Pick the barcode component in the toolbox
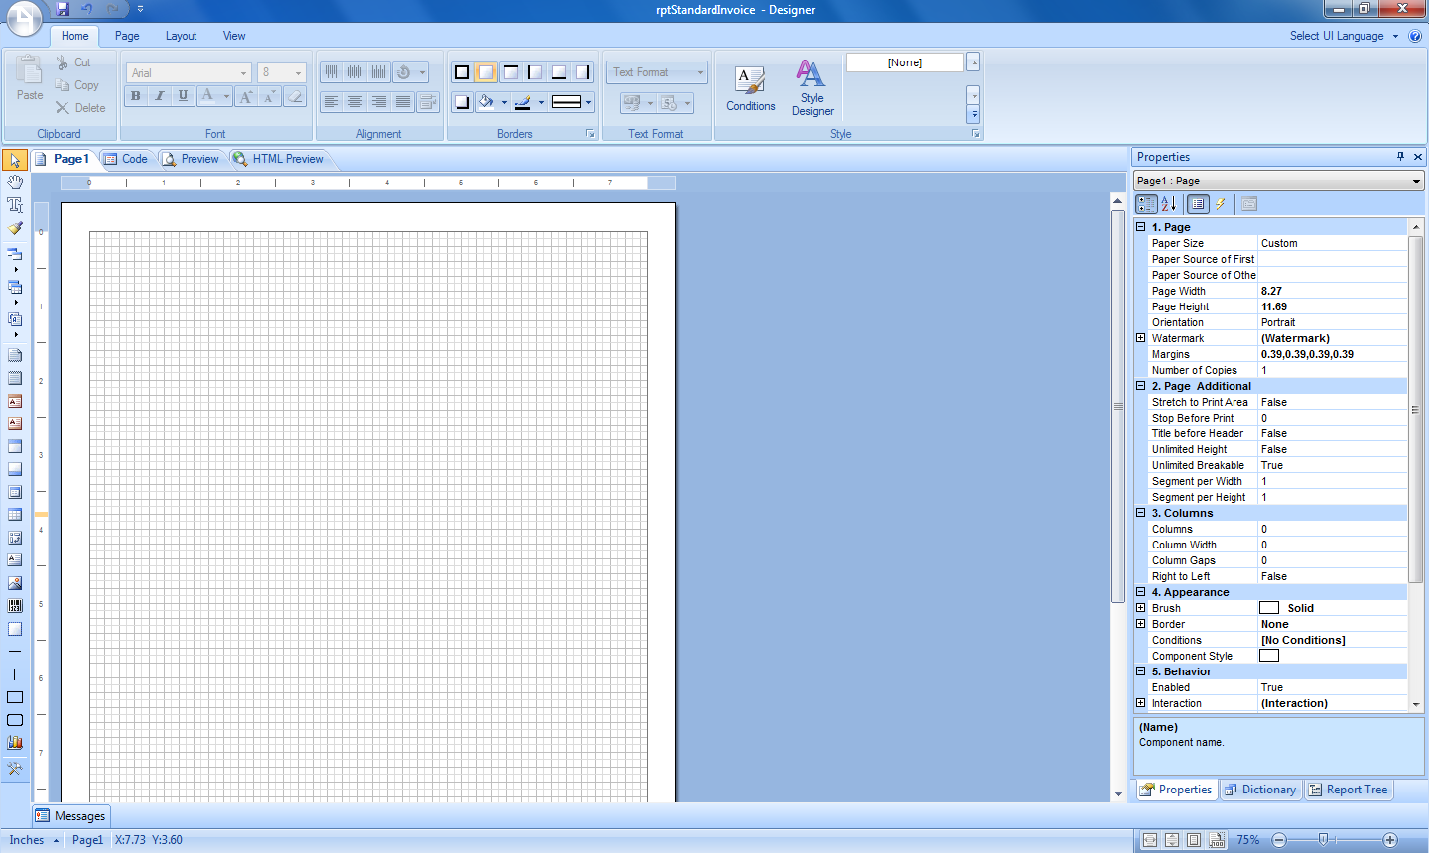The height and width of the screenshot is (853, 1429). [15, 606]
